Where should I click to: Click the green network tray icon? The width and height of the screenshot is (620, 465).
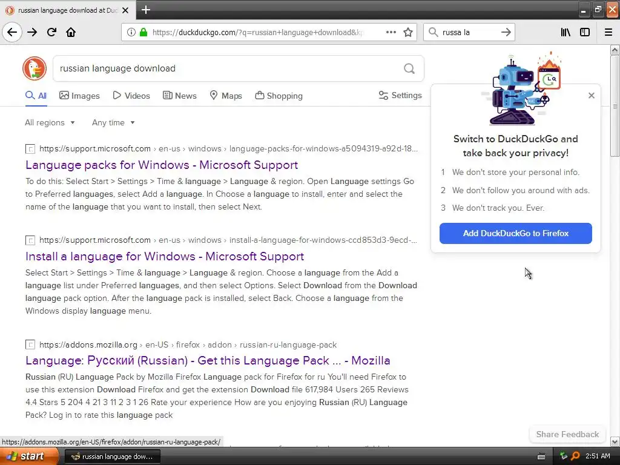pos(564,456)
